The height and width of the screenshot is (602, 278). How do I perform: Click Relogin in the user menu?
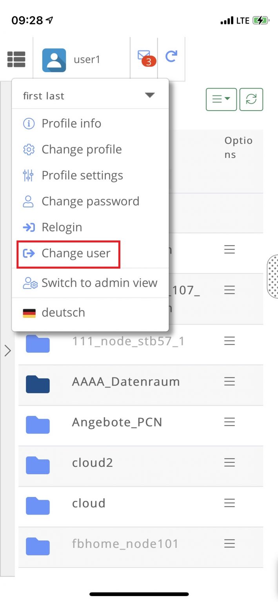(62, 227)
